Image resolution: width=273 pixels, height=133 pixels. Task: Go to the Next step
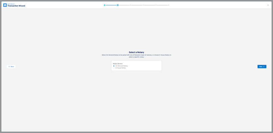tap(262, 67)
